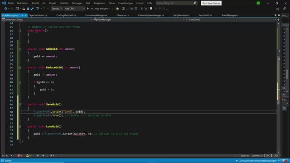Open the GoldManager class dropdown
The width and height of the screenshot is (290, 163).
click(139, 19)
